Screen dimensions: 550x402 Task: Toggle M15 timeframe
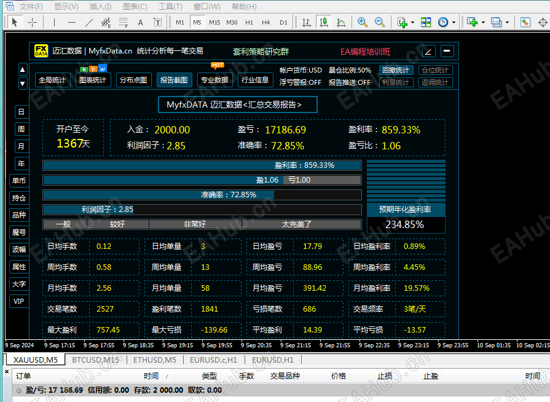214,23
